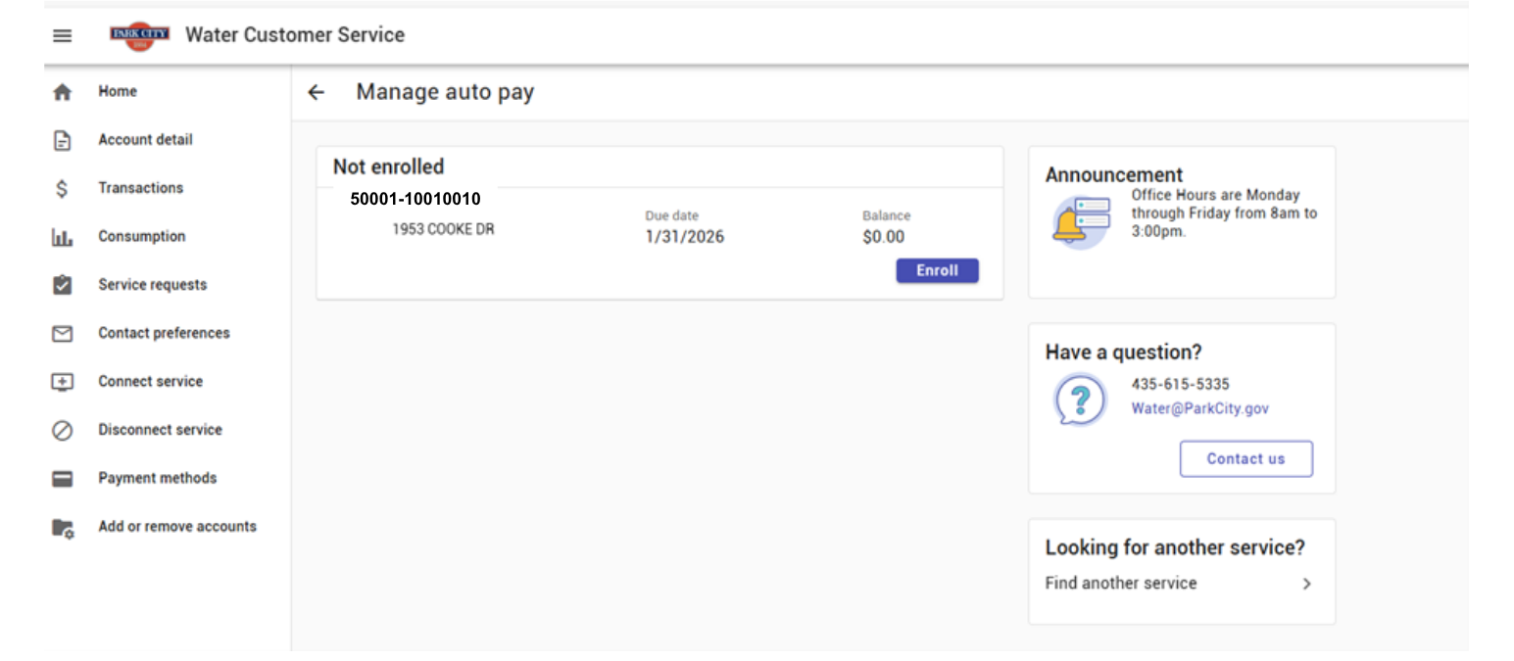Click the Disconnect service circle-slash icon
1514x661 pixels.
coord(63,430)
